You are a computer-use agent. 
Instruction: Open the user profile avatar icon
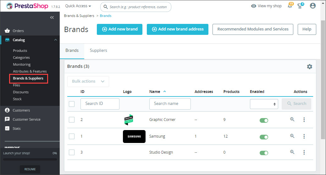312,6
